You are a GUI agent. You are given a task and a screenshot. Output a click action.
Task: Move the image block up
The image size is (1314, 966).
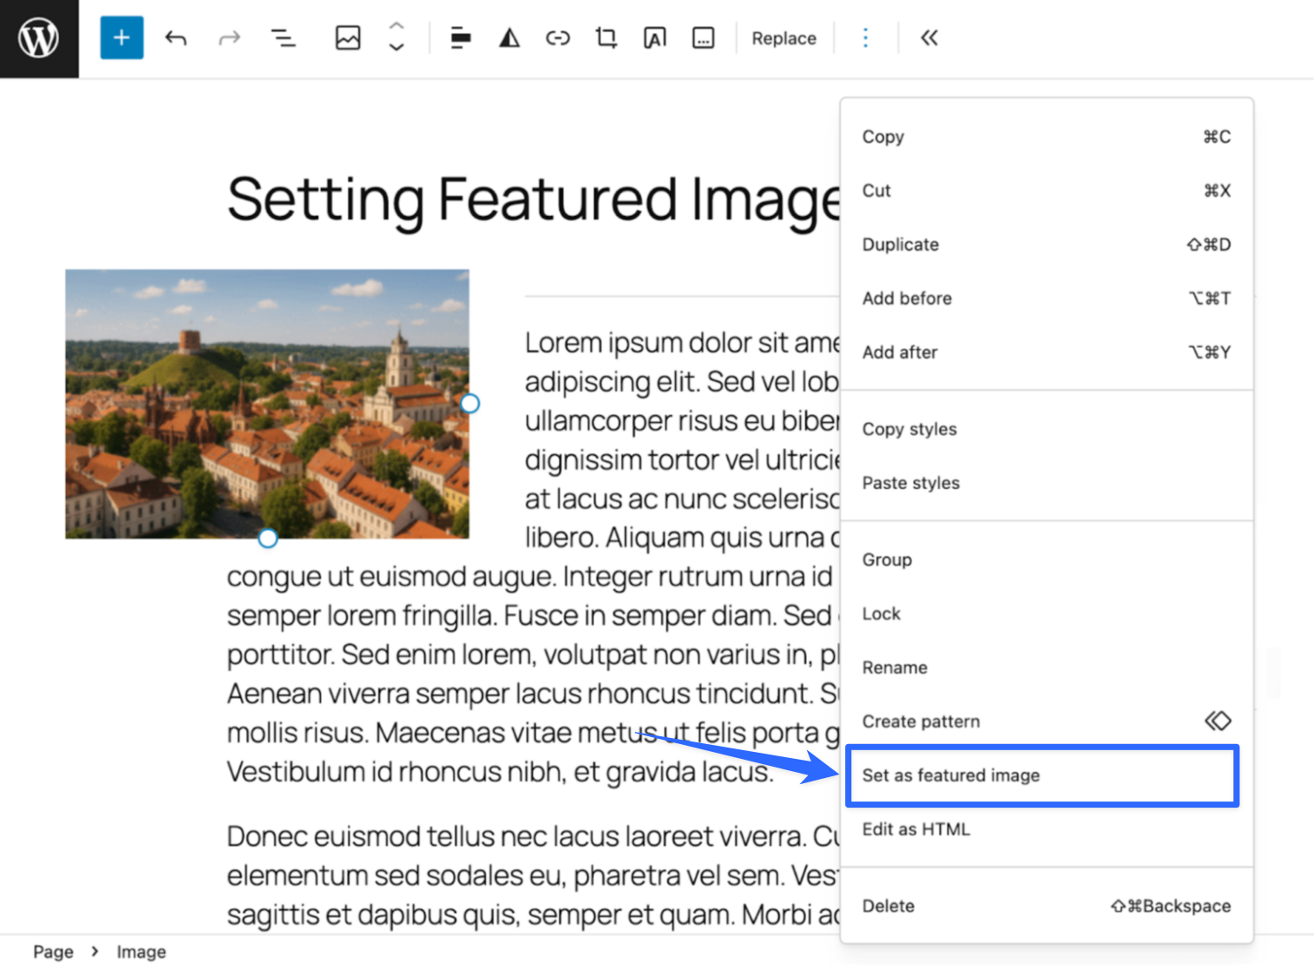(x=397, y=26)
